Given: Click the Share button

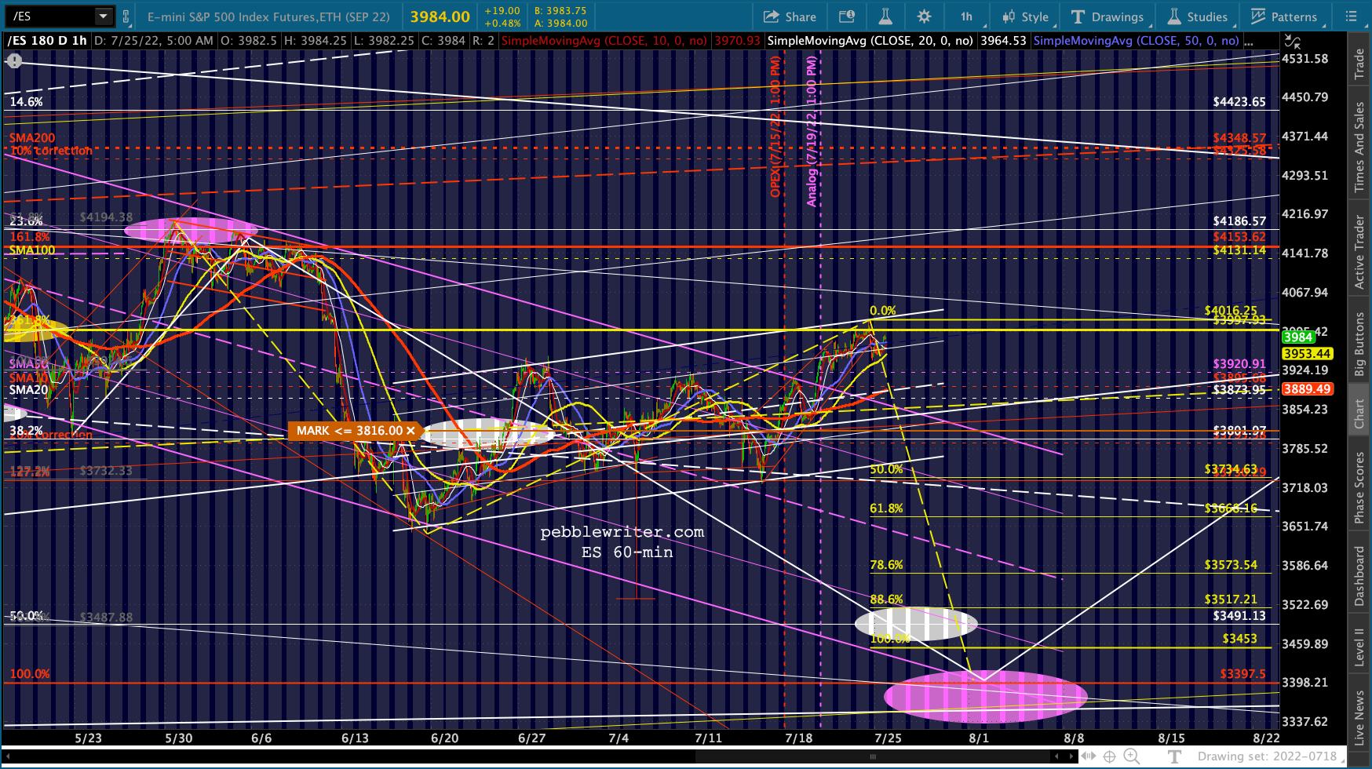Looking at the screenshot, I should (x=790, y=16).
